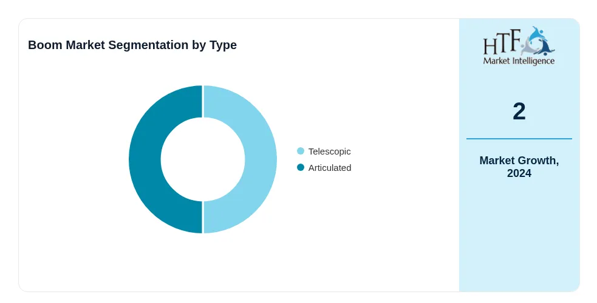The image size is (597, 303).
Task: Click the white center hole of the donut
Action: pos(203,159)
